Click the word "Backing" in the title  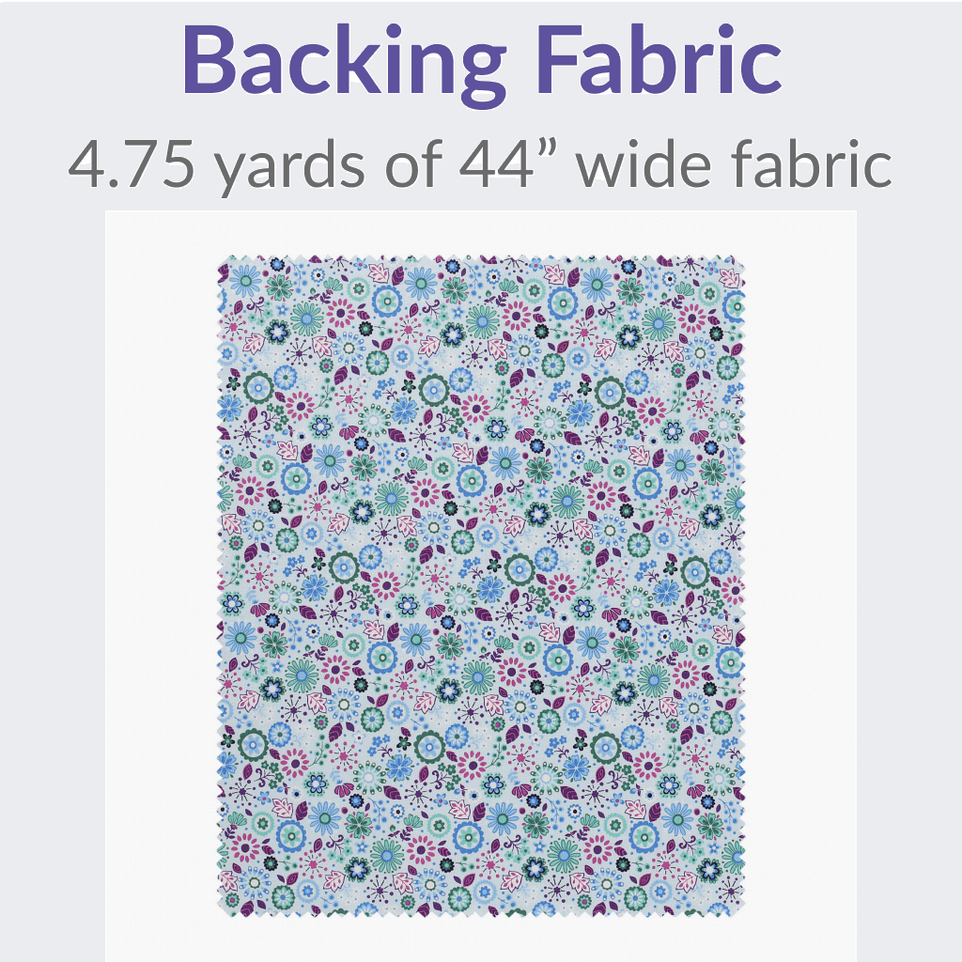tap(345, 61)
